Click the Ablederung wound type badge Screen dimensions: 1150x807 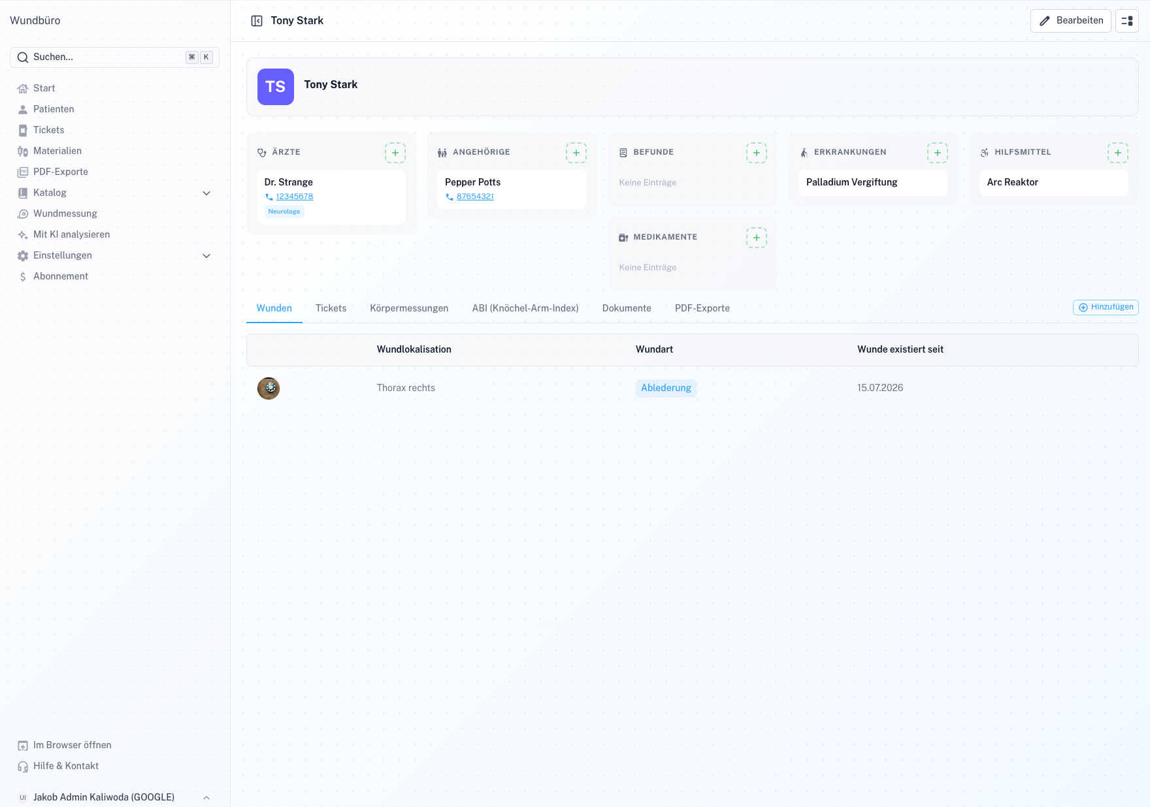coord(666,388)
